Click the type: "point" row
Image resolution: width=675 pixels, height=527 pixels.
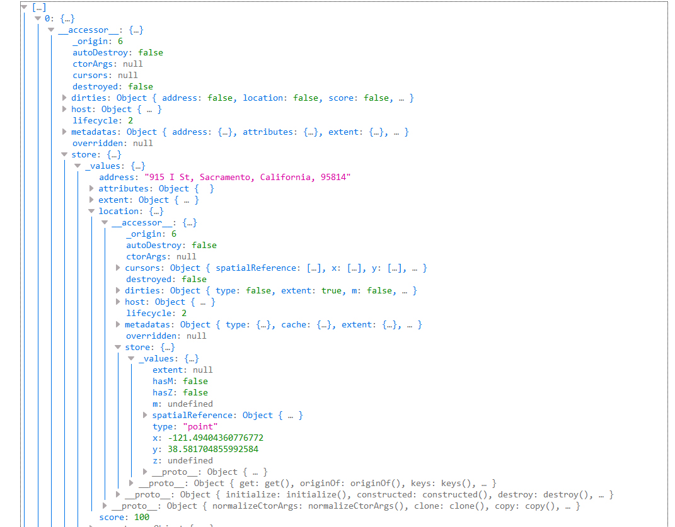[185, 426]
